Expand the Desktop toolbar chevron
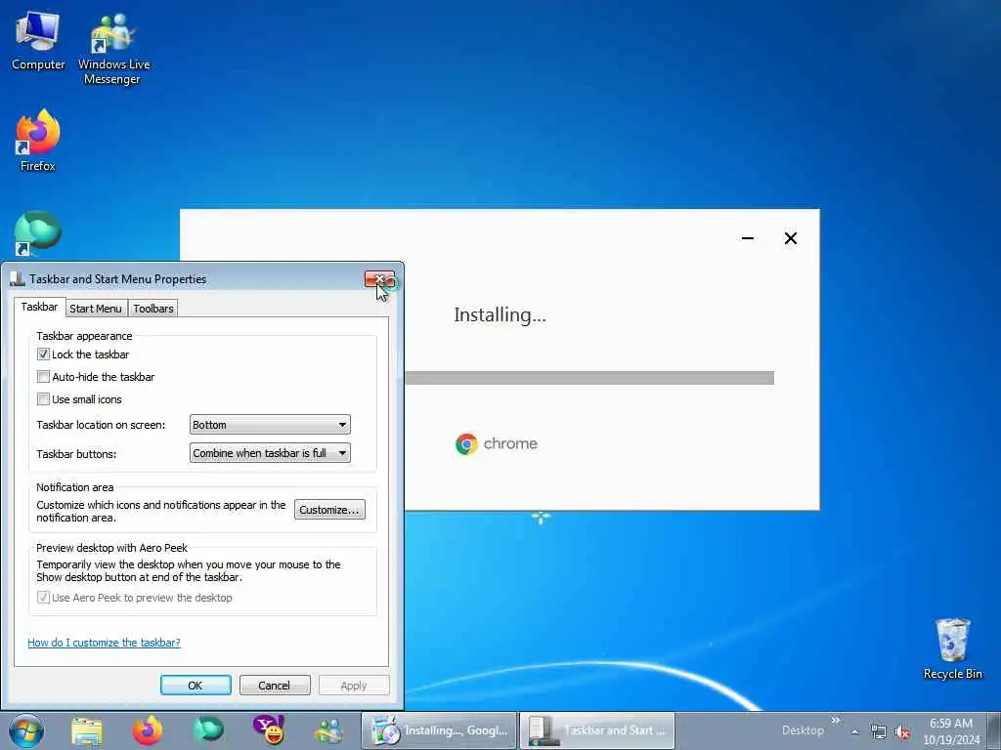Viewport: 1001px width, 750px height. (836, 721)
